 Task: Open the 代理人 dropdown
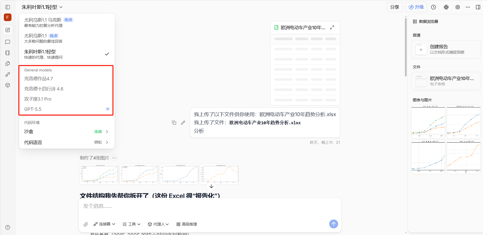158,224
